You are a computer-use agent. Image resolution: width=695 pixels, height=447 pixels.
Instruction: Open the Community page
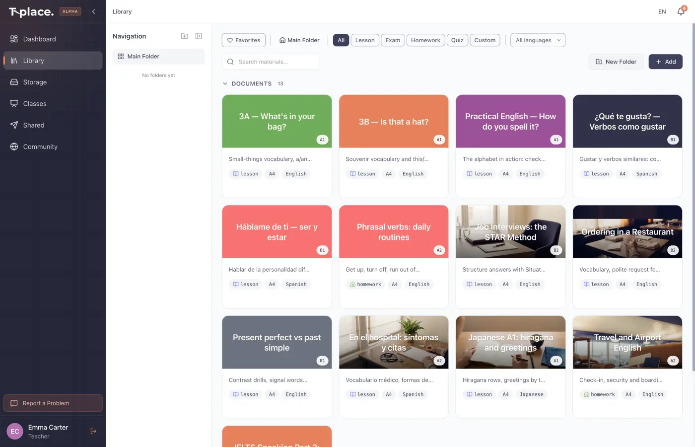coord(53,147)
